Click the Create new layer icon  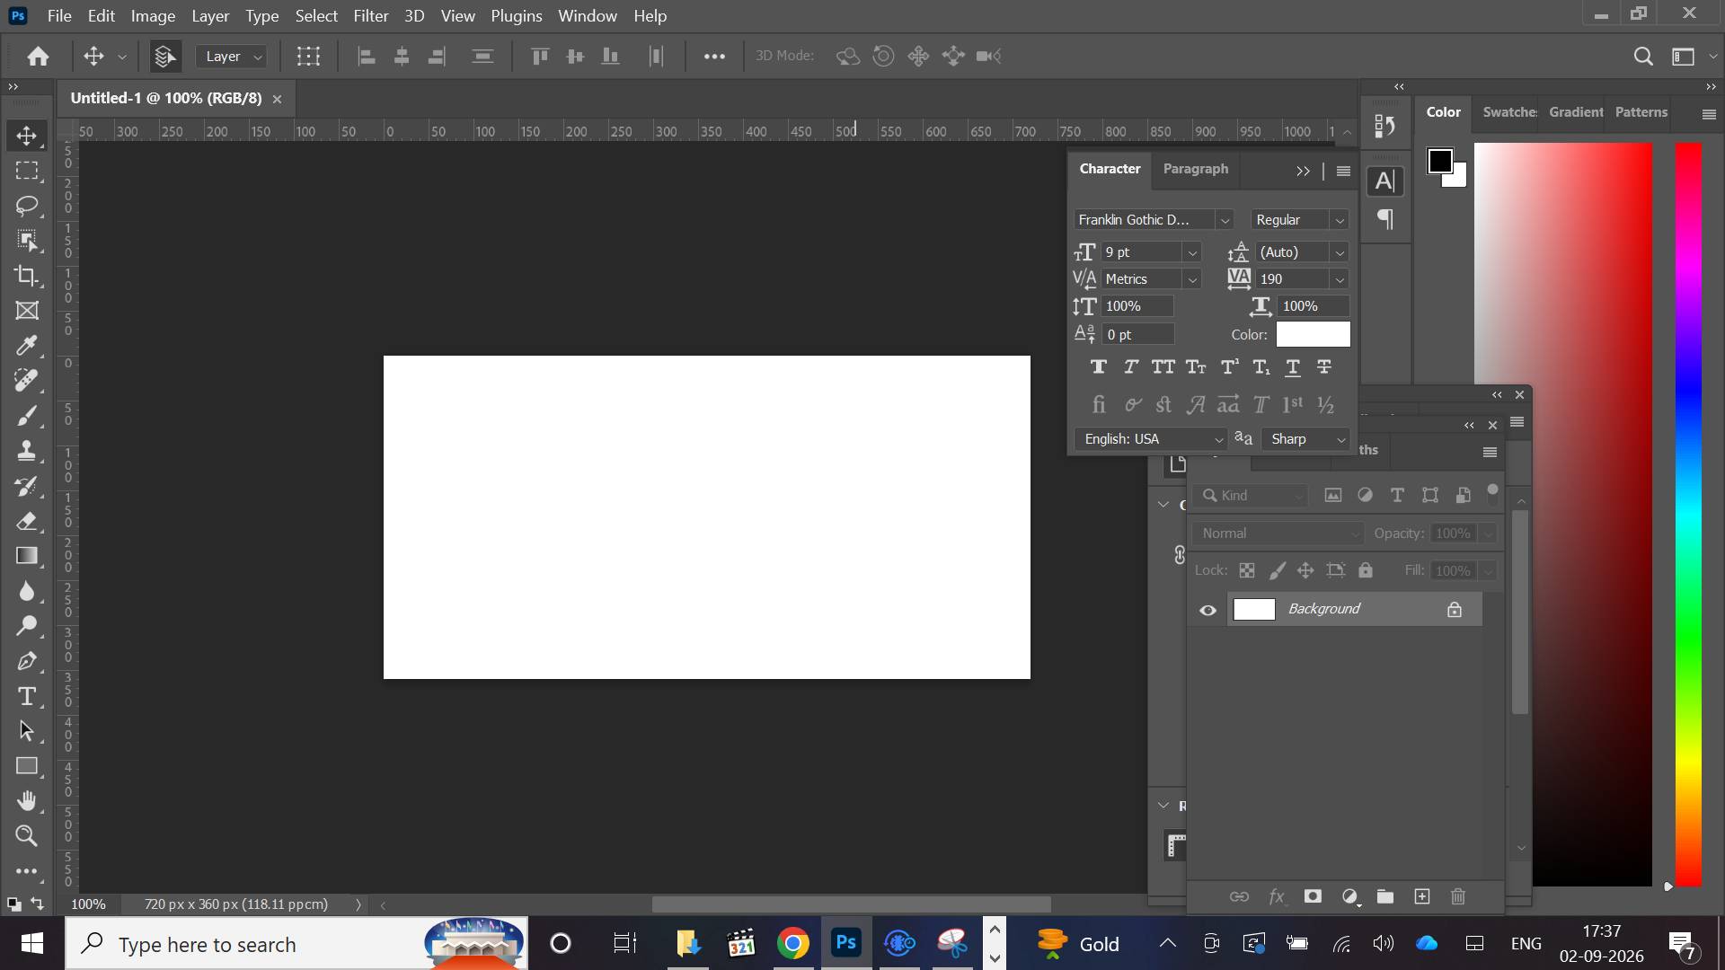1421,896
